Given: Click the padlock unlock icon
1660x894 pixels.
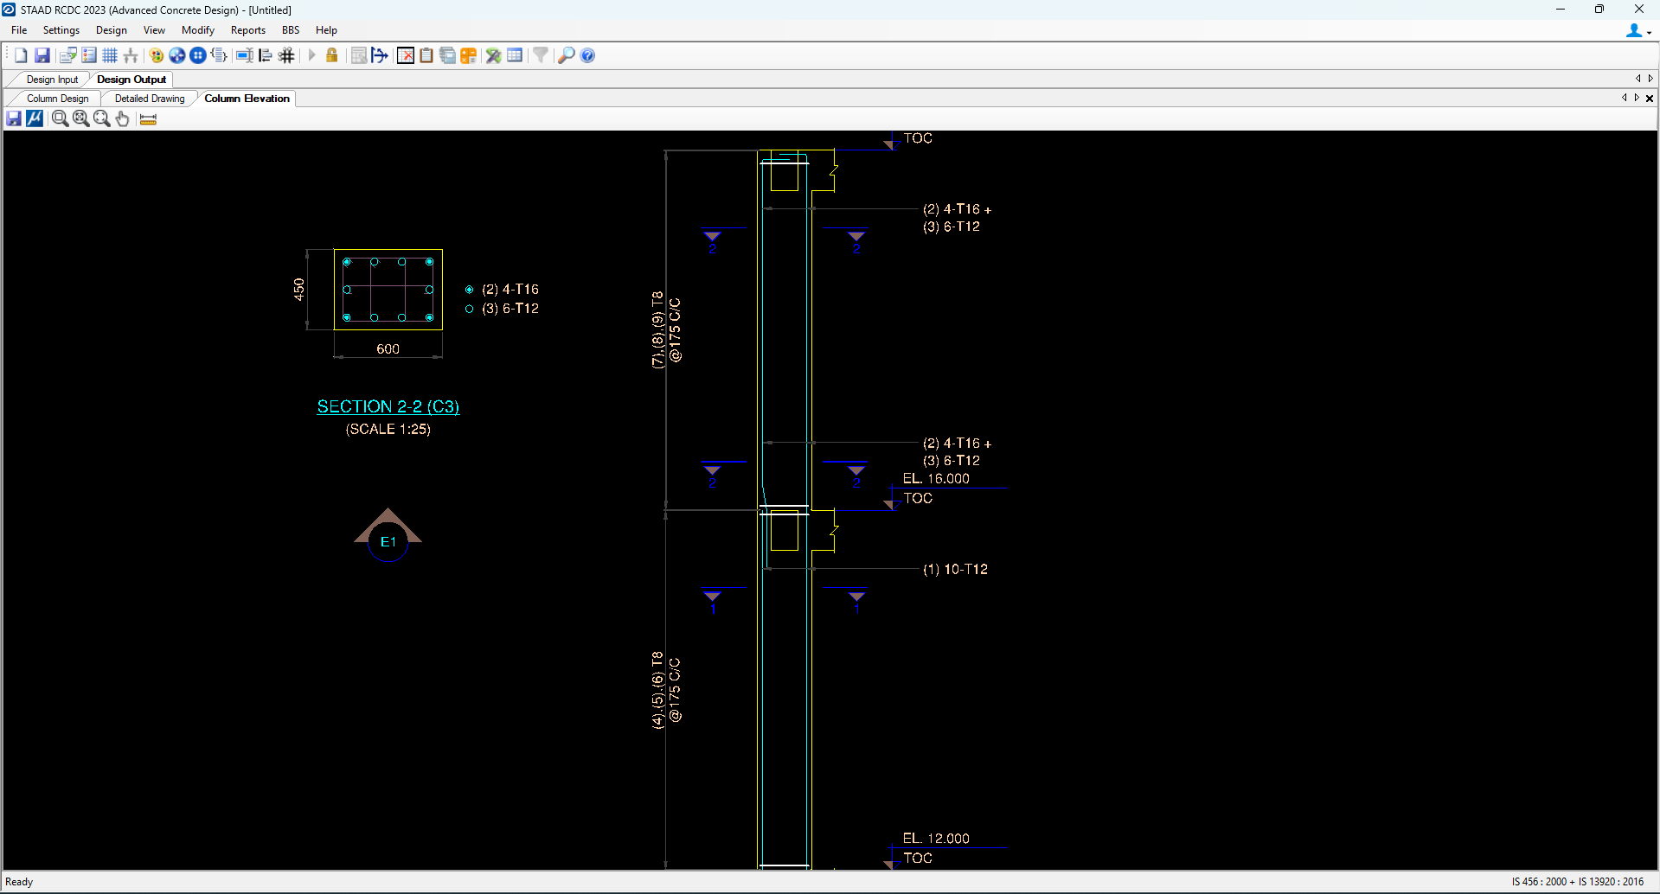Looking at the screenshot, I should click(331, 55).
